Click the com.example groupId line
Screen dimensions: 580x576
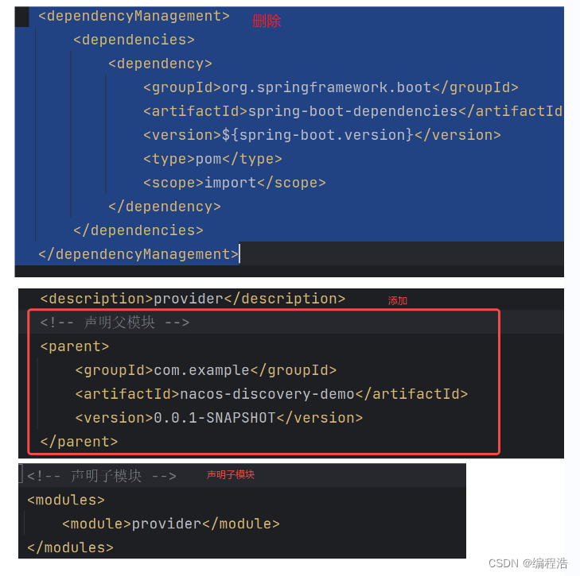tap(205, 370)
